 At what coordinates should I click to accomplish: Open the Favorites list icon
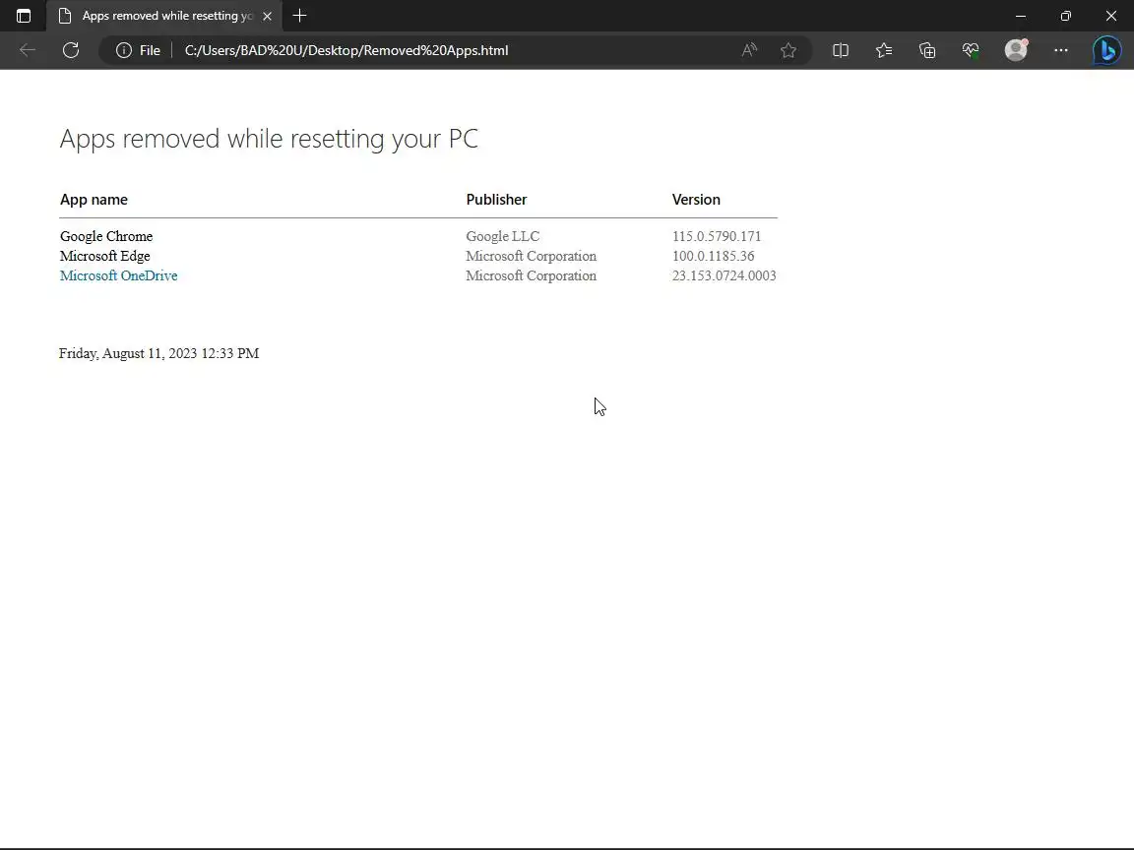coord(884,50)
